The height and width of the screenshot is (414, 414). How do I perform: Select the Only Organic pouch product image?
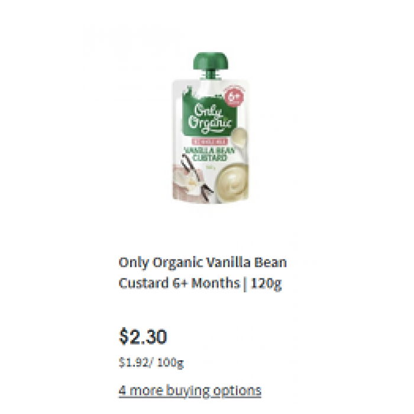[x=211, y=128]
